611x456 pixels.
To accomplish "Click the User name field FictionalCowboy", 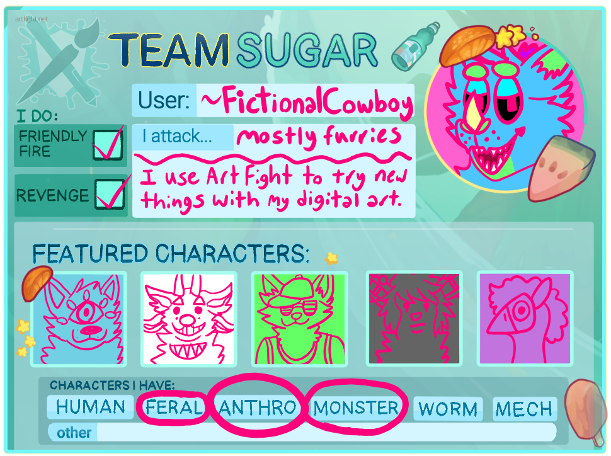I will click(x=305, y=101).
